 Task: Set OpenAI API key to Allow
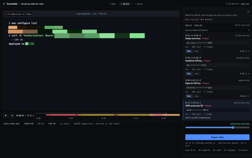(197, 96)
